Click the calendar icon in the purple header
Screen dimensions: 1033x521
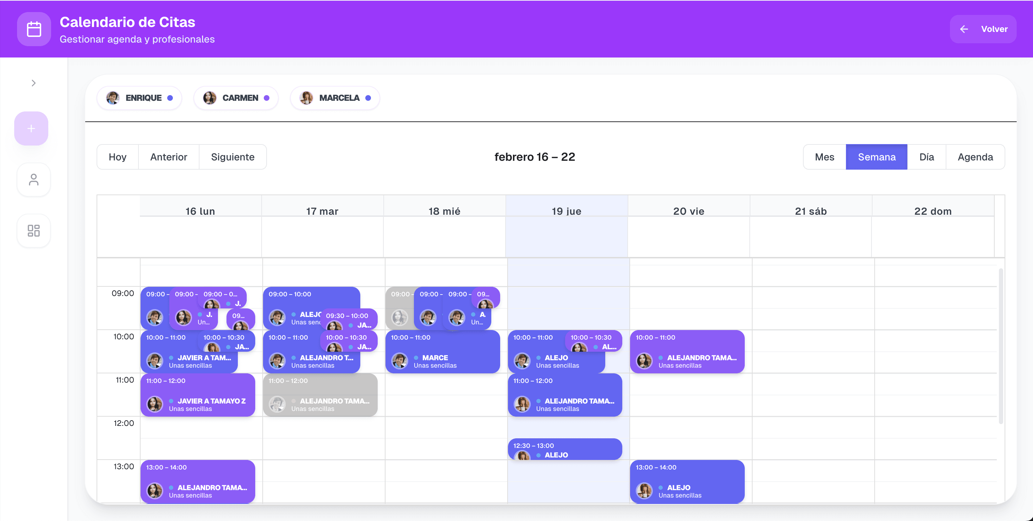(34, 28)
